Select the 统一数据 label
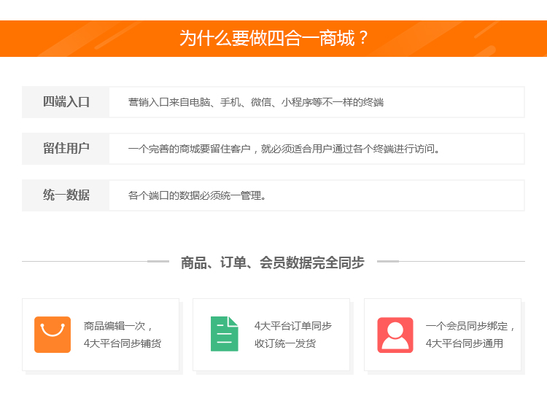Screen dimensions: 547x393 coord(66,195)
